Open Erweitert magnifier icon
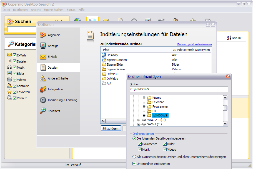Image resolution: width=253 pixels, height=169 pixels. (x=43, y=111)
